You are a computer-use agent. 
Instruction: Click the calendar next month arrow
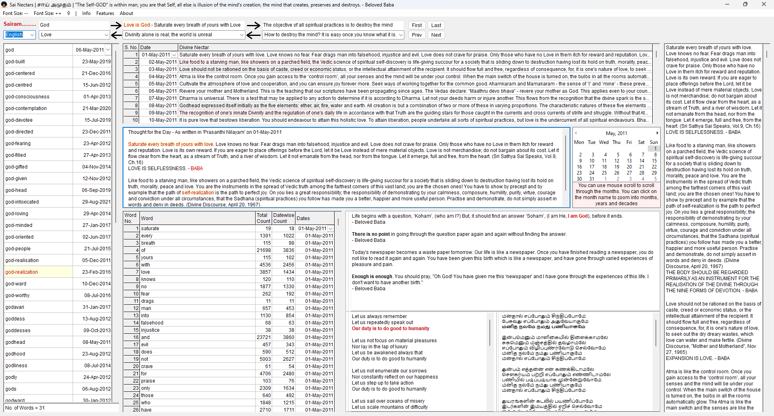[x=657, y=133]
